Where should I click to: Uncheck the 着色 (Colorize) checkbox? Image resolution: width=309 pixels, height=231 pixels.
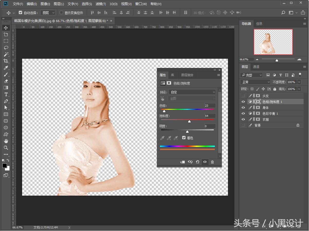[184, 138]
